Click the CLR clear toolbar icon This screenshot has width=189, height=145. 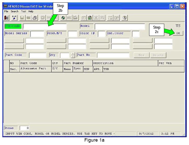point(14,18)
